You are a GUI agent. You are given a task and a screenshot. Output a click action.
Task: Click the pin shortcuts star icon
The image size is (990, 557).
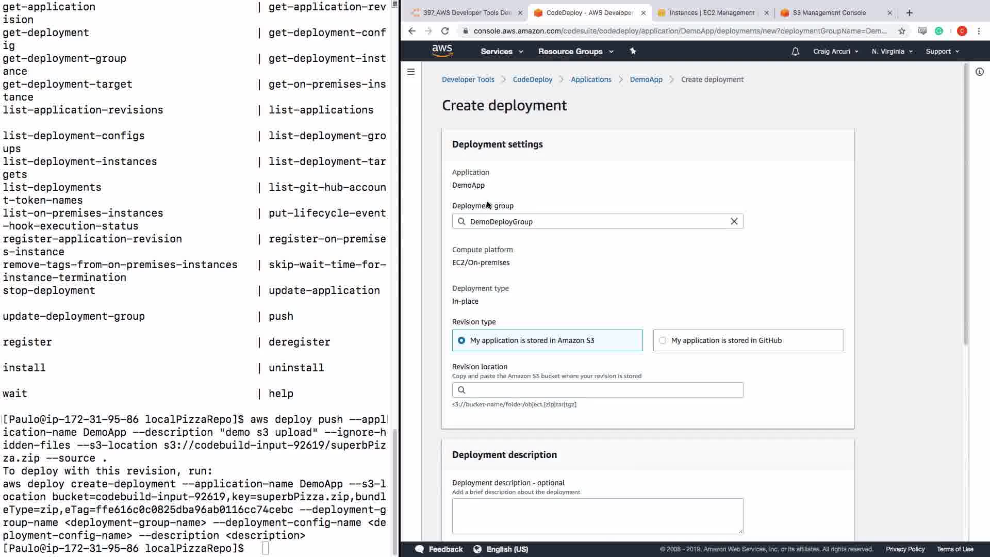pos(633,51)
